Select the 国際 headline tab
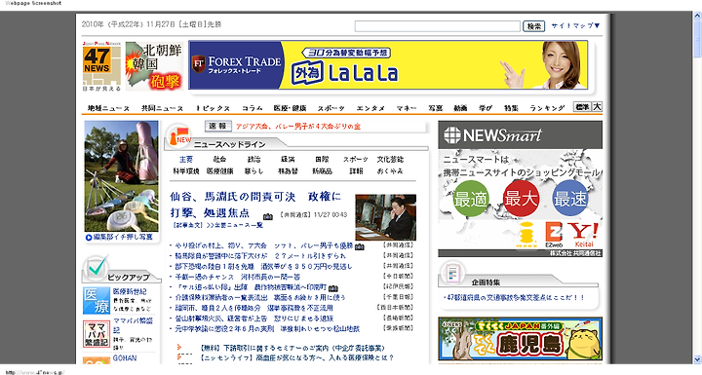 tap(322, 160)
